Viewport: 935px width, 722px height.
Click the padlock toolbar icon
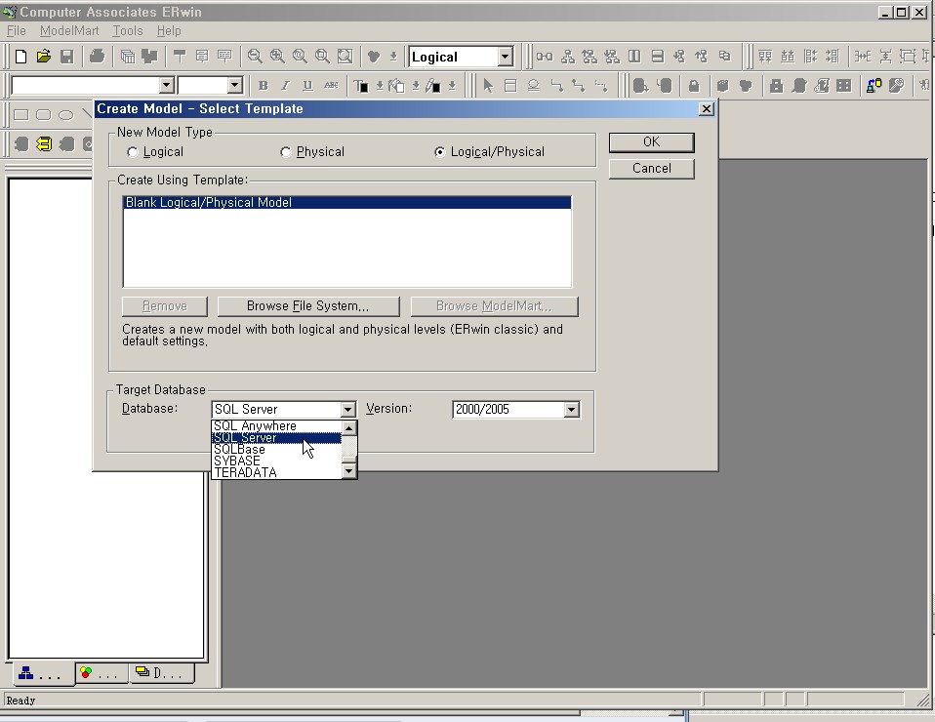694,86
